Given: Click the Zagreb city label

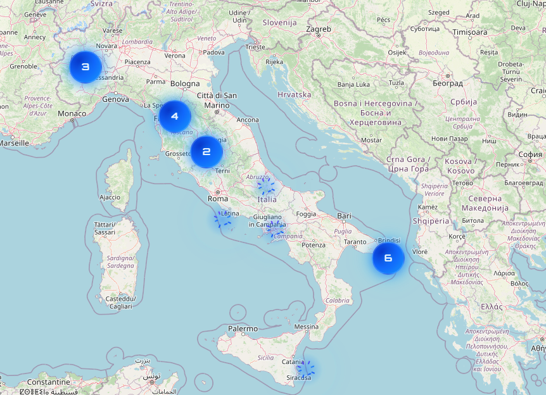Looking at the screenshot, I should (318, 29).
